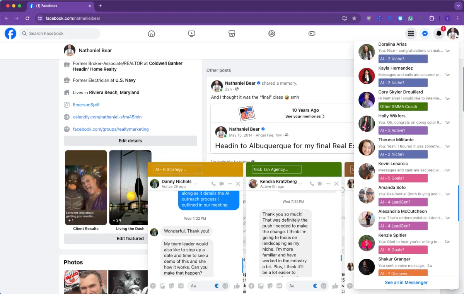
Task: Minimize Danny Nichols chat window
Action: tap(230, 184)
